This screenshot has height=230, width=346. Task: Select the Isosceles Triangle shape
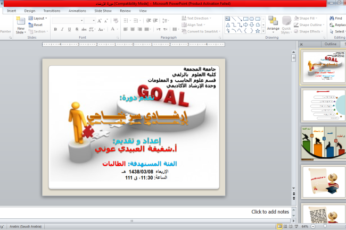point(228,25)
